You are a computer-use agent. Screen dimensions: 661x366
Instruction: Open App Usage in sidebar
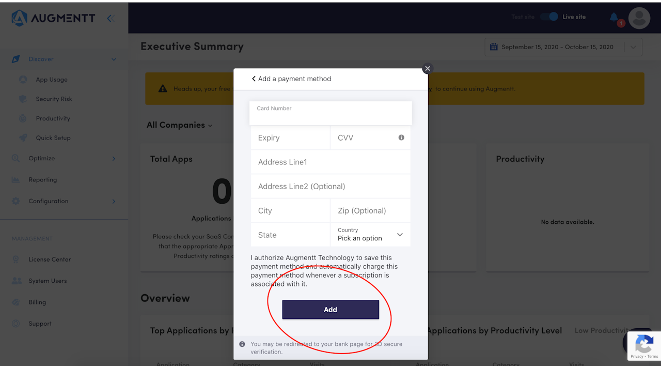point(52,80)
